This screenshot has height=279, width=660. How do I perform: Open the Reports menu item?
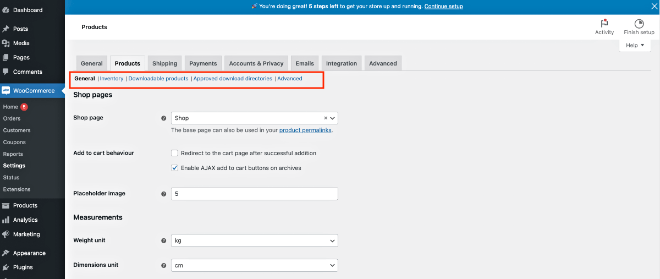click(x=13, y=154)
